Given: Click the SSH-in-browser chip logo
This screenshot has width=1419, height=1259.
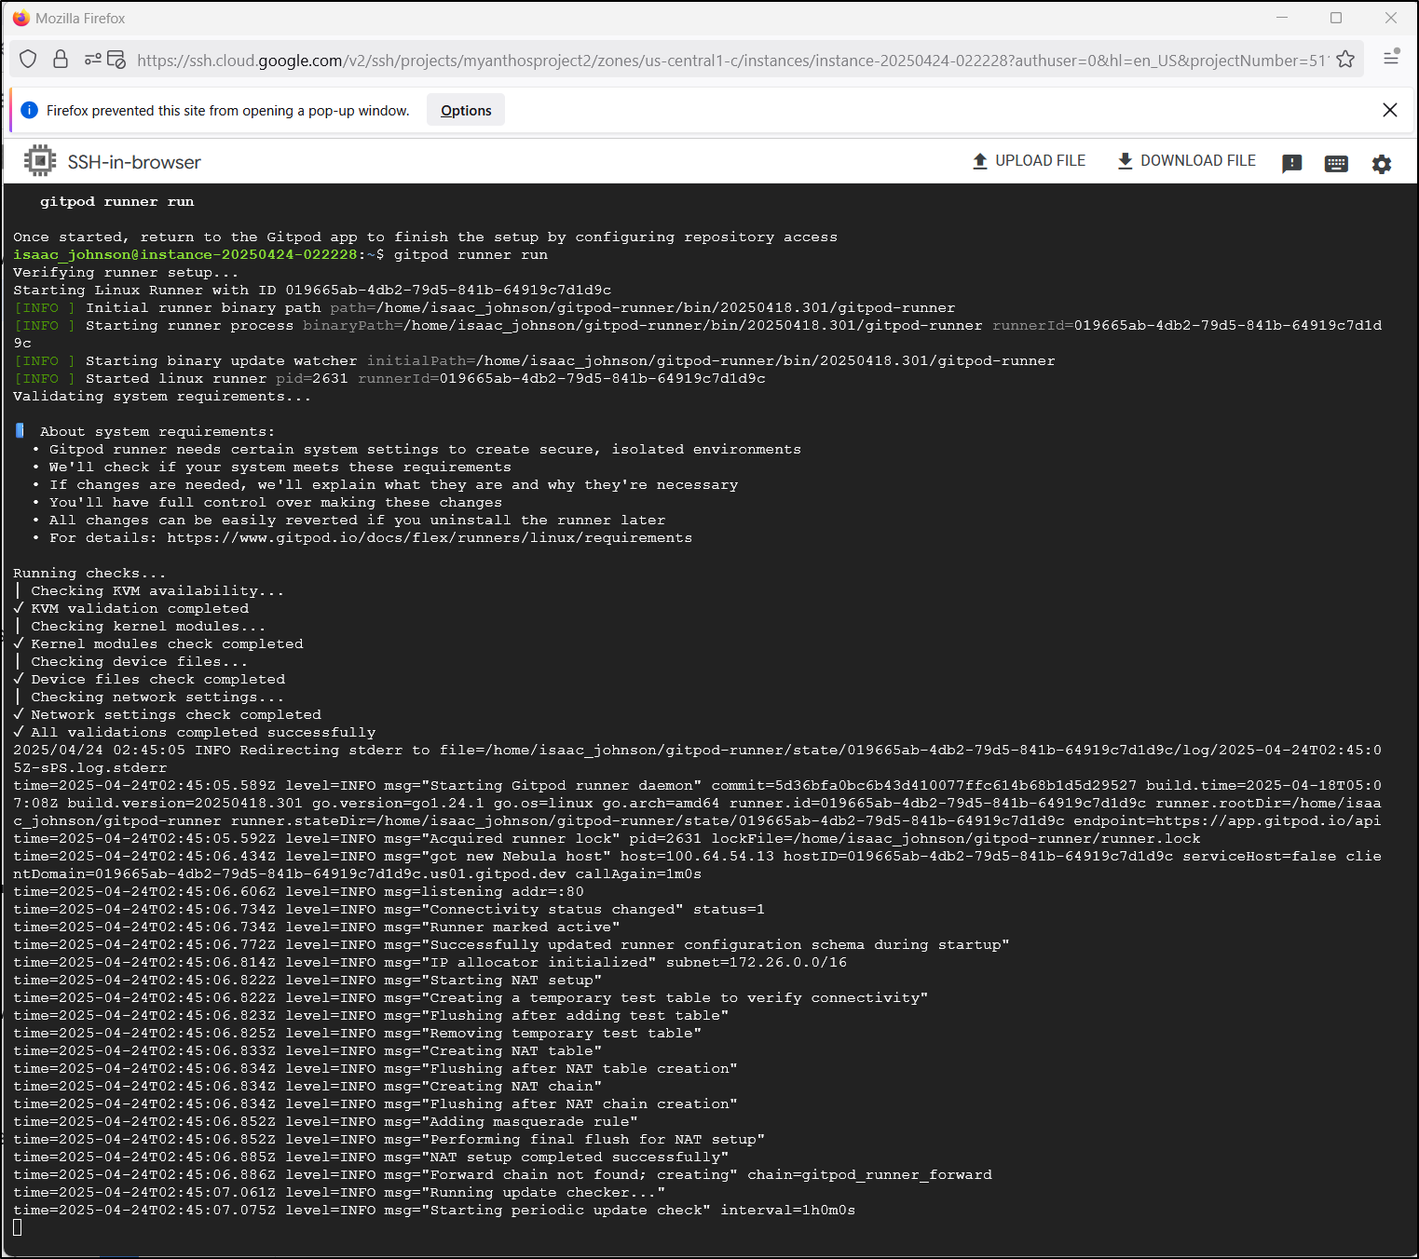Looking at the screenshot, I should point(40,161).
